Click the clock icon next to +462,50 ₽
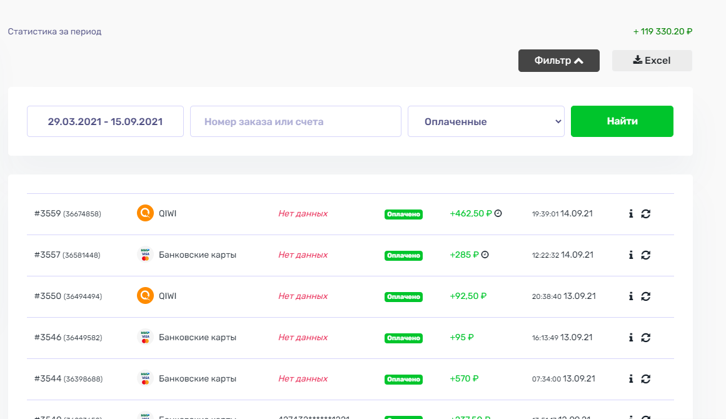 [x=498, y=213]
